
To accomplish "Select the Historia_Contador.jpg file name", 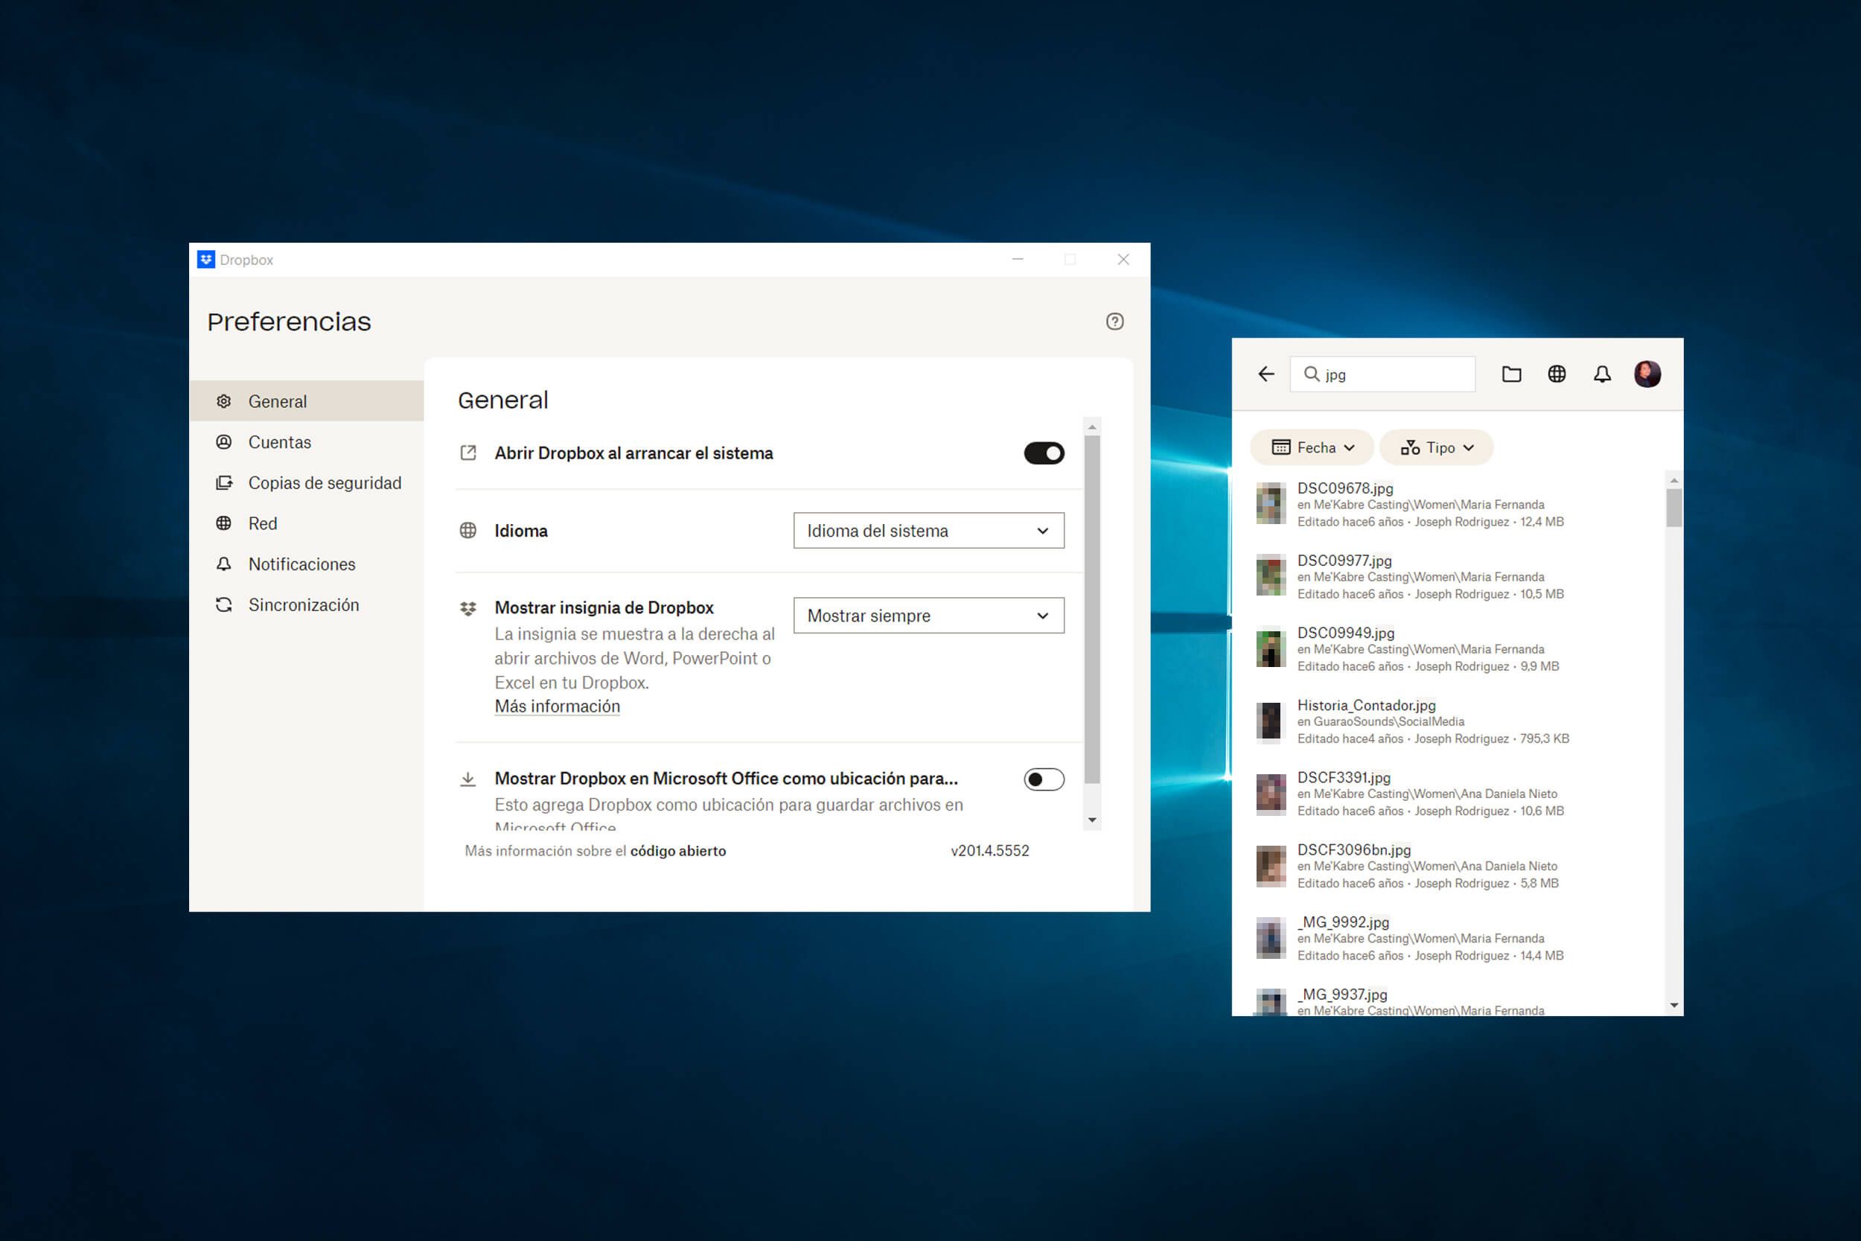I will [1367, 705].
